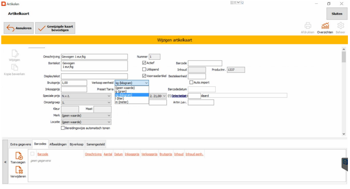Open Beheer gear settings icon
The image size is (350, 189).
click(x=340, y=26)
